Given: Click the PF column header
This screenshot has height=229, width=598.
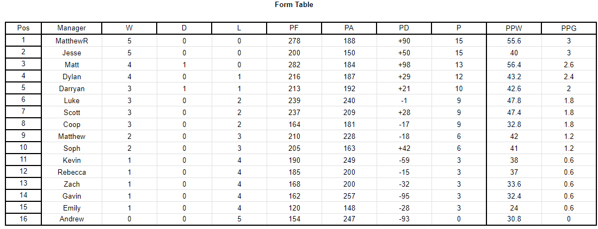Looking at the screenshot, I should click(x=294, y=28).
